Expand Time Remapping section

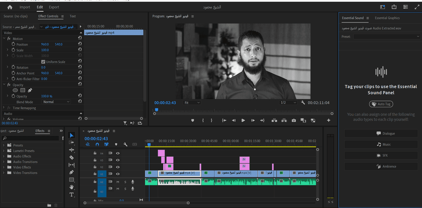click(4, 108)
